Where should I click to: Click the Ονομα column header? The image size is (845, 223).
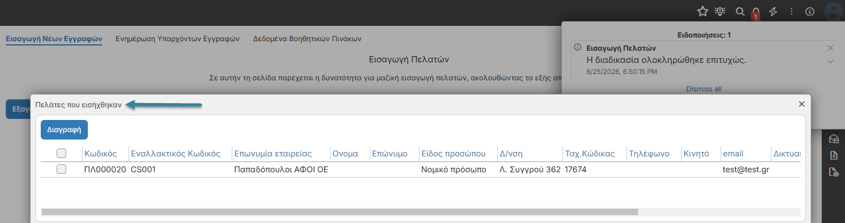tap(345, 154)
